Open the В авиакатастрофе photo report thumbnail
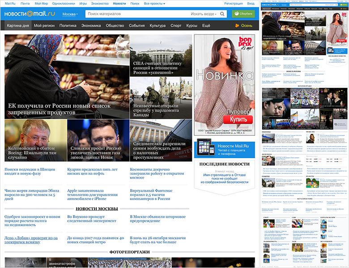The height and width of the screenshot is (268, 349). 67,263
